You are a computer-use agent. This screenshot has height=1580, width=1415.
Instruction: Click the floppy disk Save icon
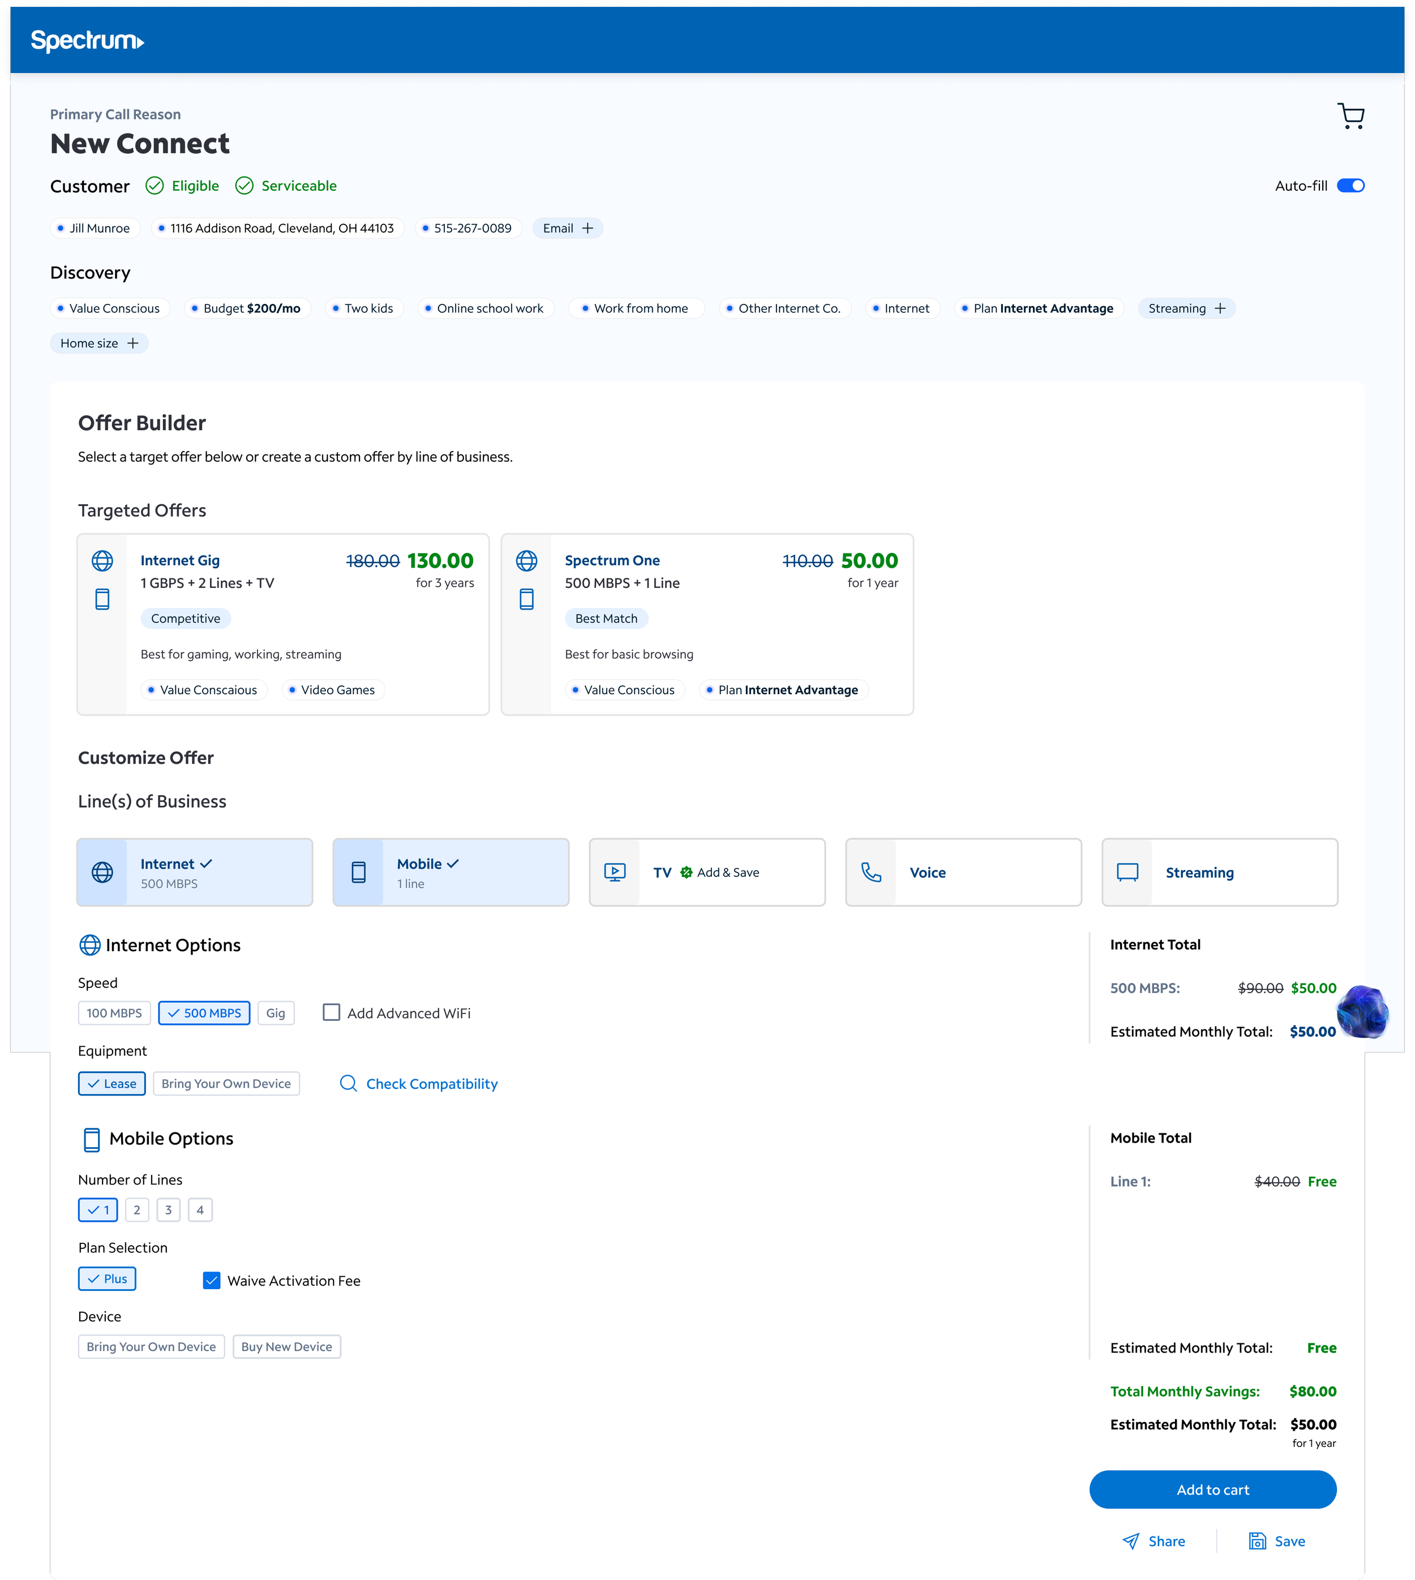(x=1257, y=1540)
